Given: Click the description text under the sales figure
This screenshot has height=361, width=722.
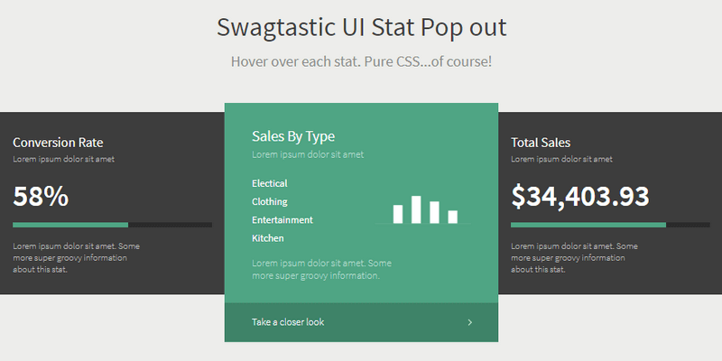Looking at the screenshot, I should pyautogui.click(x=575, y=257).
